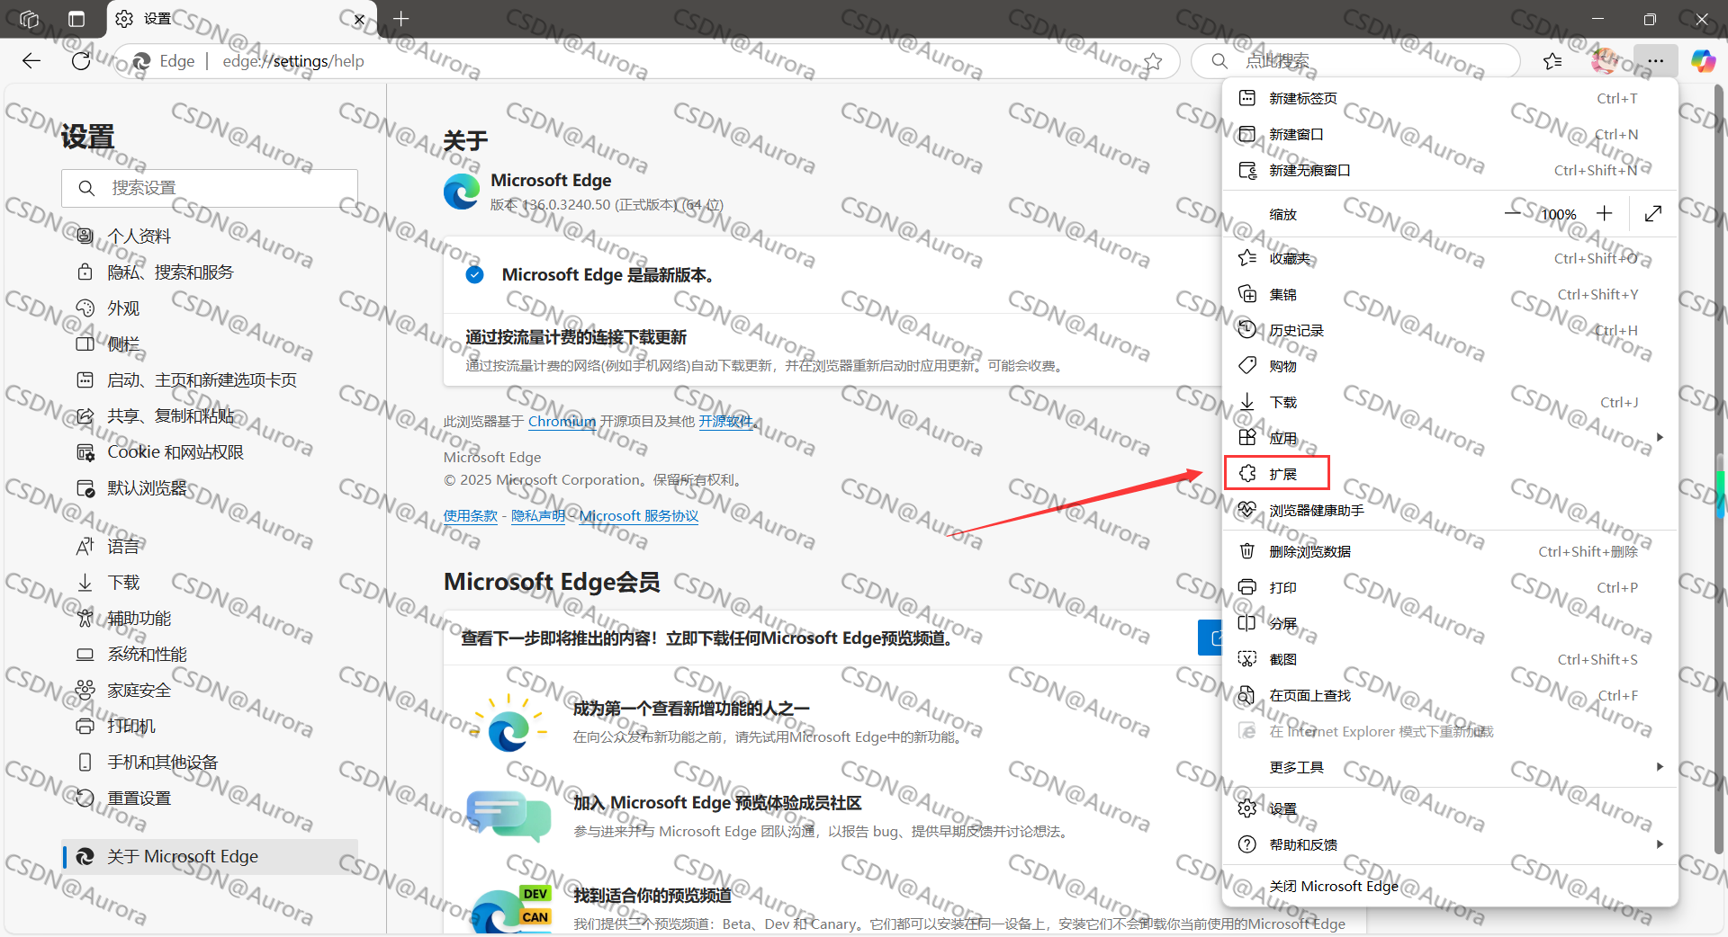Open 外观 settings section

pyautogui.click(x=210, y=308)
